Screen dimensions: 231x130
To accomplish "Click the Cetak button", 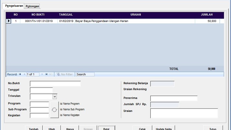I will tap(142, 128).
